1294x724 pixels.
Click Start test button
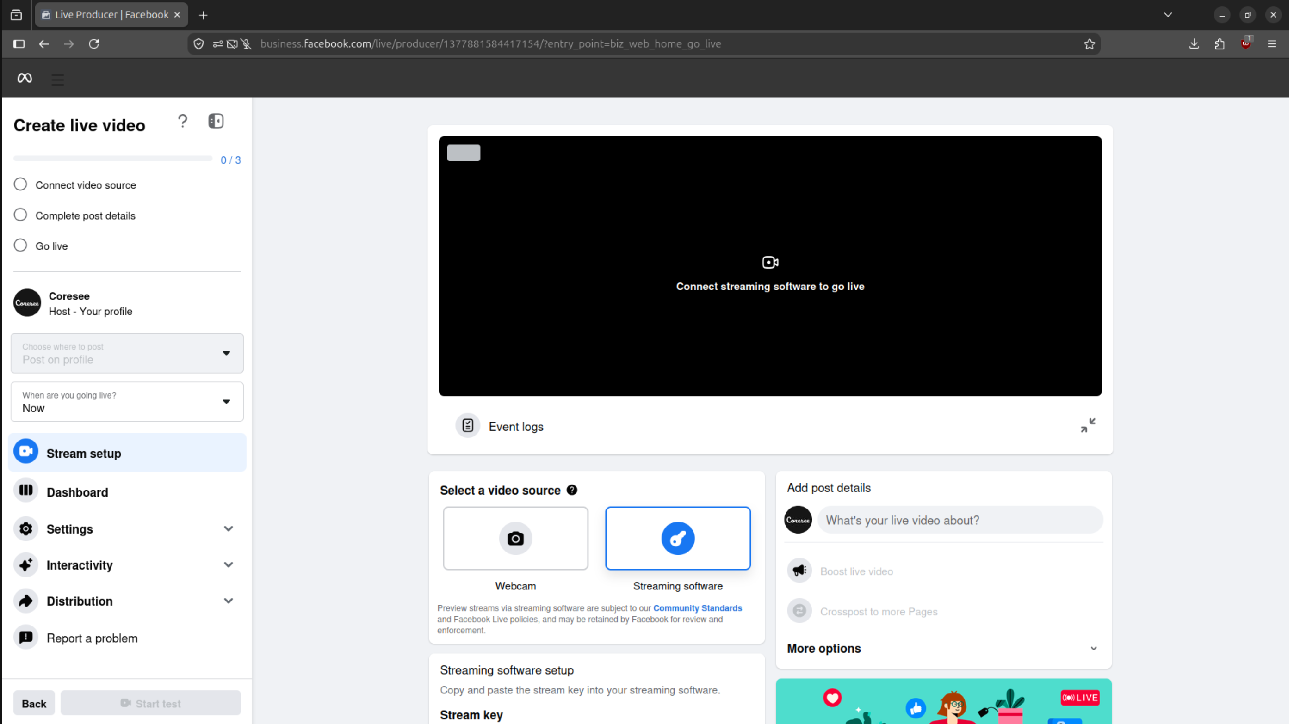pyautogui.click(x=151, y=703)
